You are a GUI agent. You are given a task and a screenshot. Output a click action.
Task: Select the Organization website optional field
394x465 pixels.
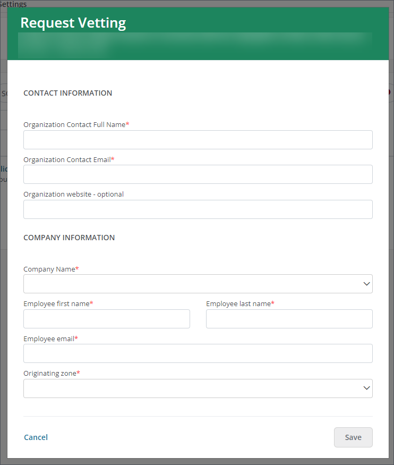coord(198,209)
